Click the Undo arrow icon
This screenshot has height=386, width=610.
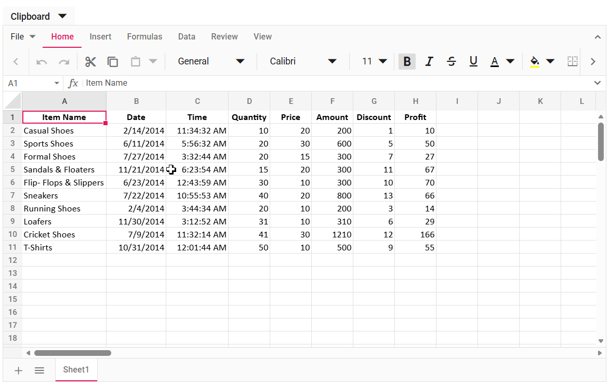pyautogui.click(x=42, y=62)
